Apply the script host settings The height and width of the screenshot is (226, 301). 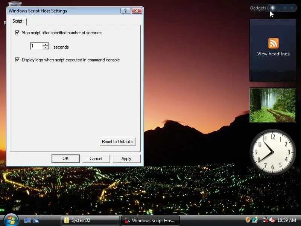(x=126, y=159)
